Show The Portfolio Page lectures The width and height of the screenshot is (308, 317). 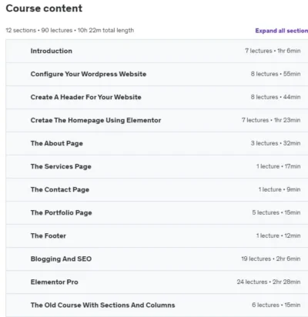(x=157, y=212)
